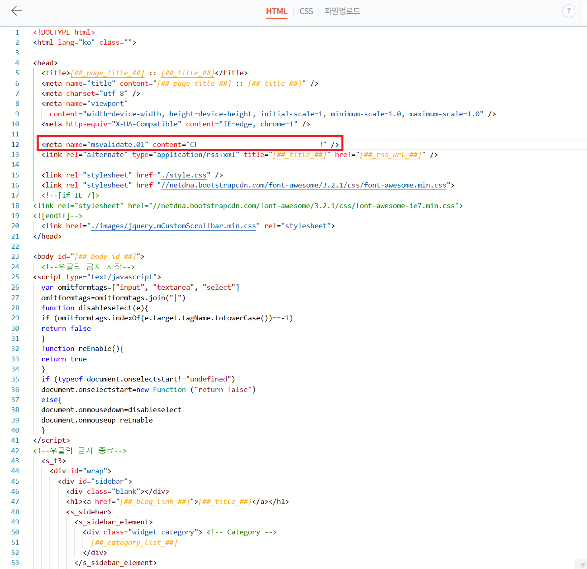The image size is (587, 569).
Task: Click line number 12 in the gutter
Action: click(x=15, y=144)
